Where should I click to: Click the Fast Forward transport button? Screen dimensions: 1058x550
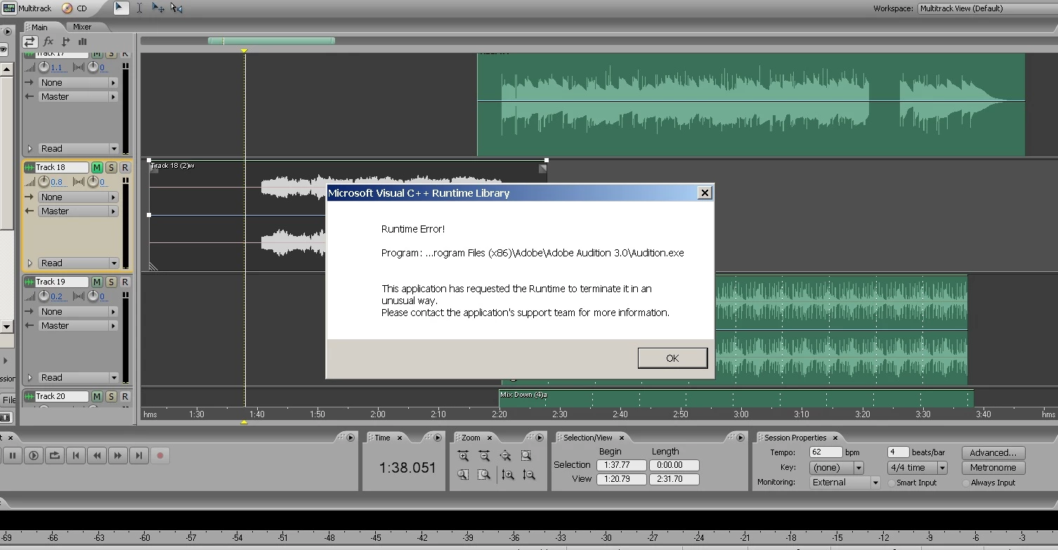pyautogui.click(x=118, y=456)
